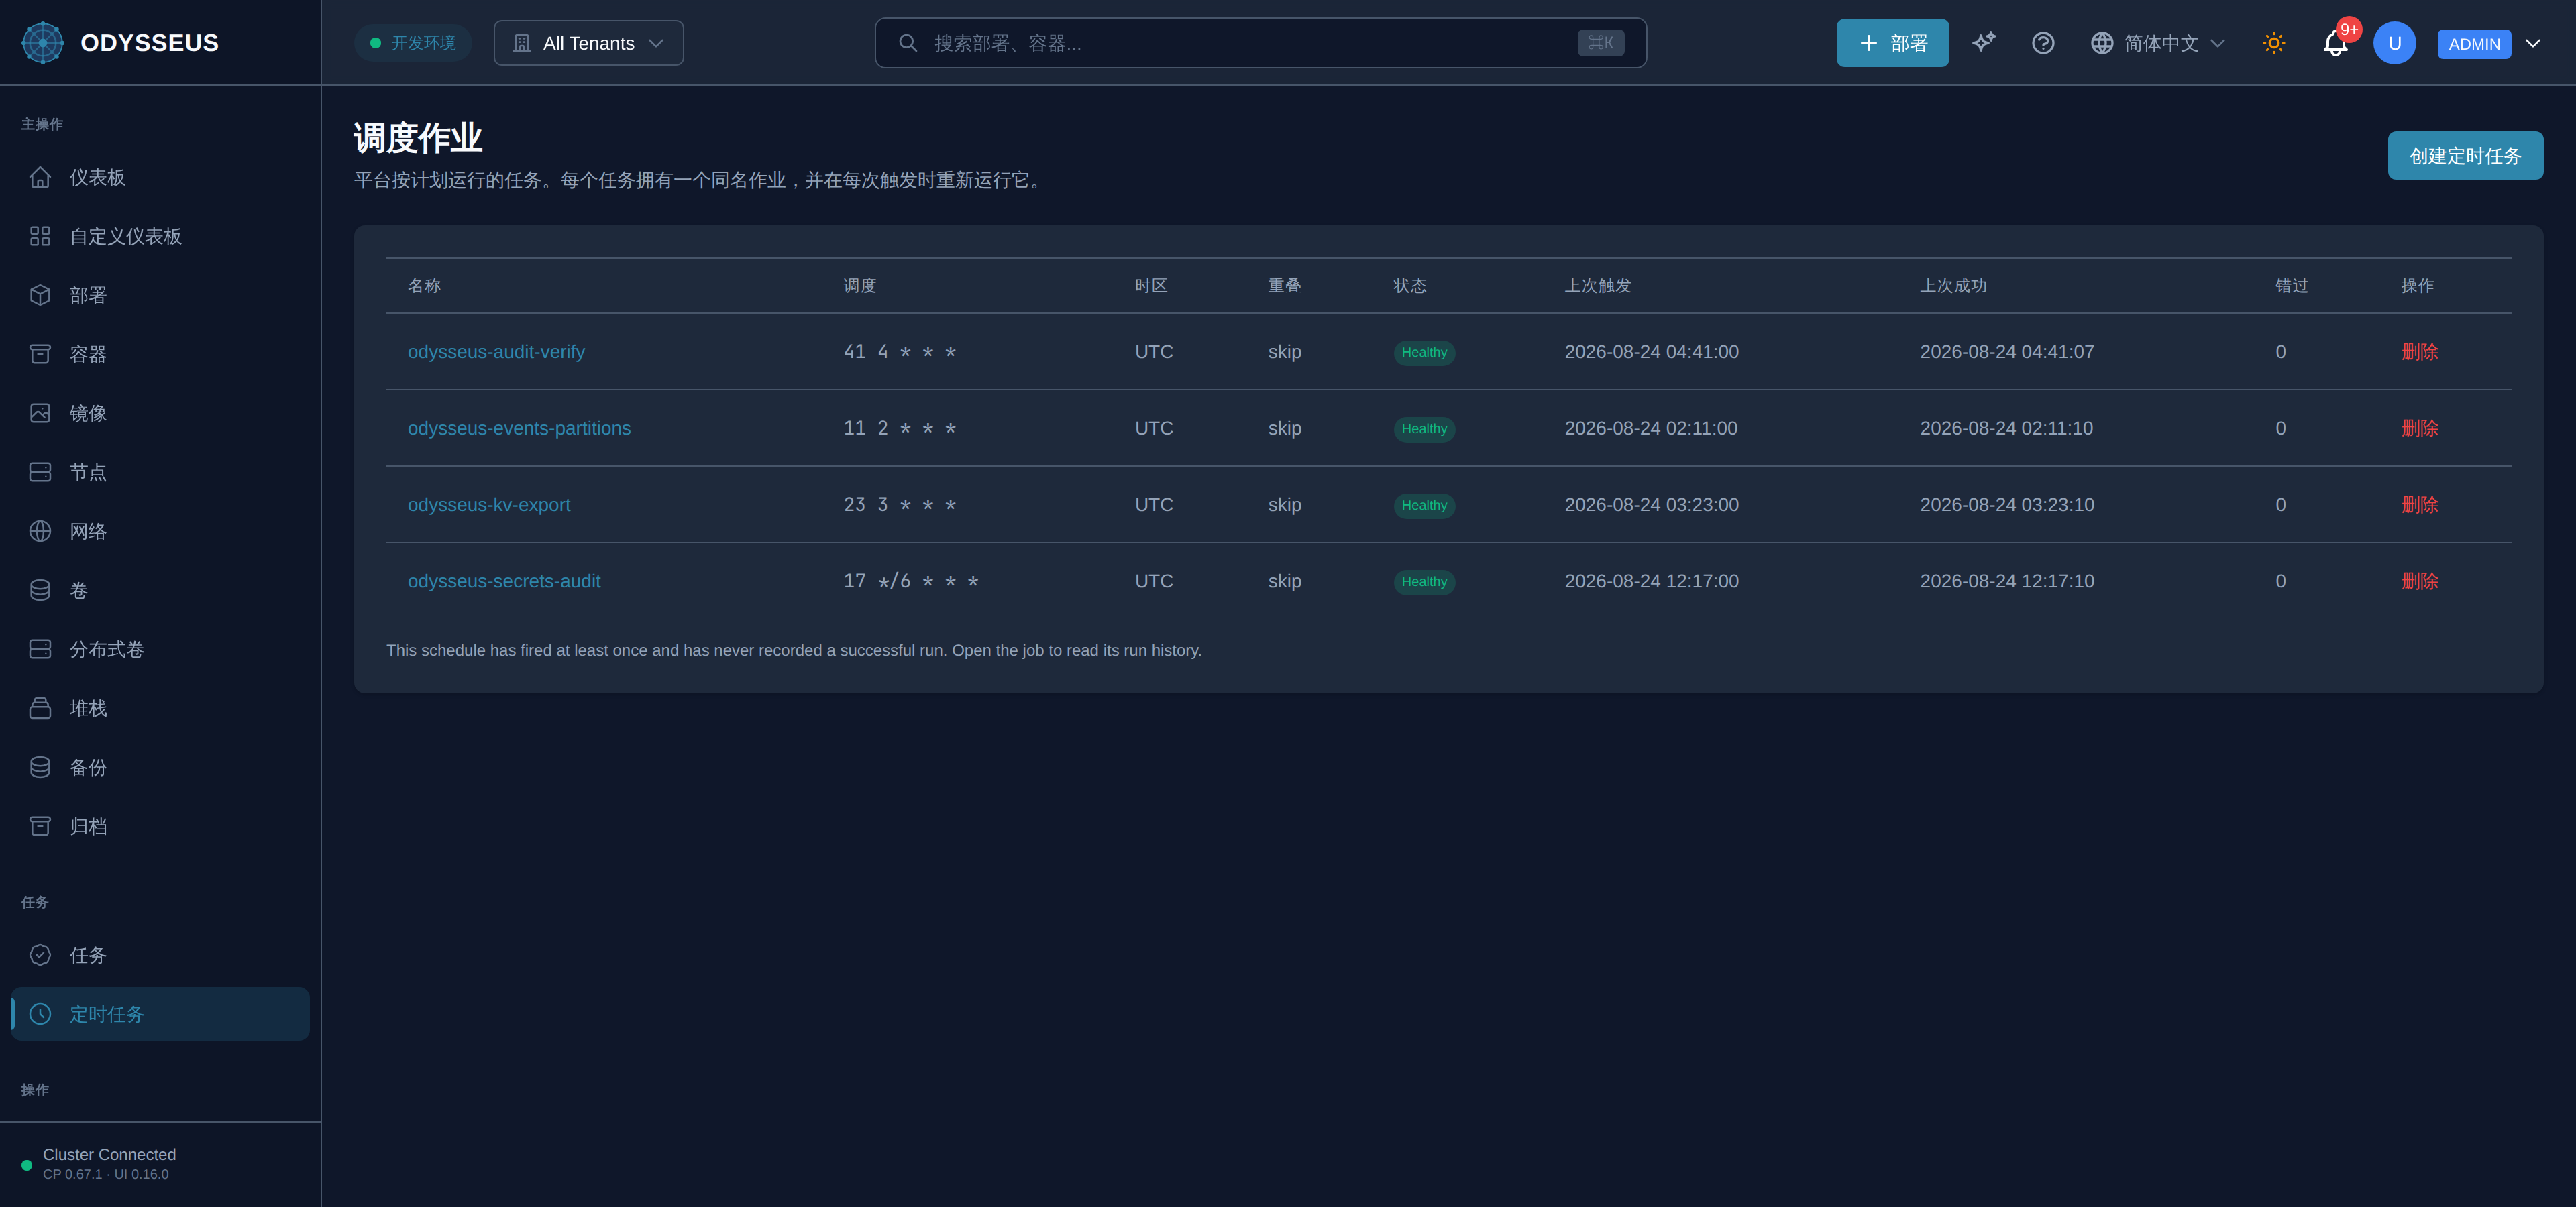Viewport: 2576px width, 1207px height.
Task: Open the AI sparkle assistant icon
Action: coord(1984,42)
